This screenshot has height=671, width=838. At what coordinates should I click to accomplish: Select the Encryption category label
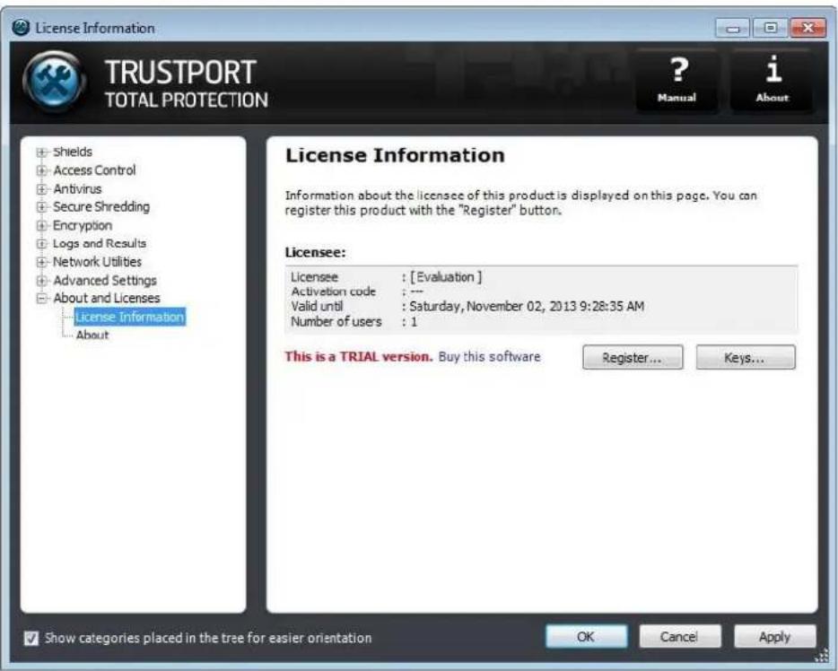[83, 225]
